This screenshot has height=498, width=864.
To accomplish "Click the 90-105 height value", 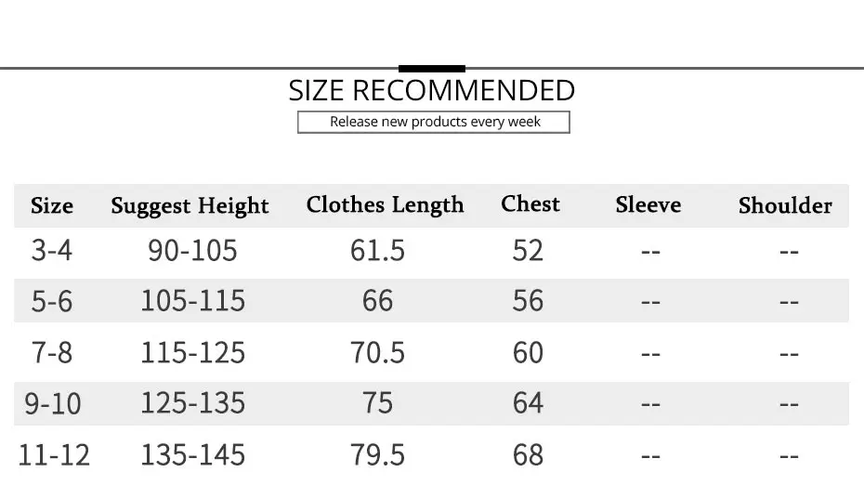I will (192, 250).
